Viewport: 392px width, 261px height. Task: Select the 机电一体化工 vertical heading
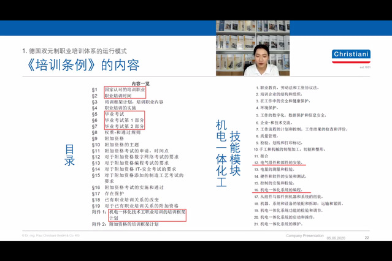point(221,153)
